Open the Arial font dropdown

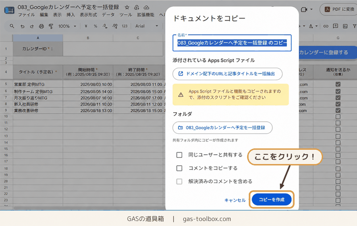click(147, 26)
